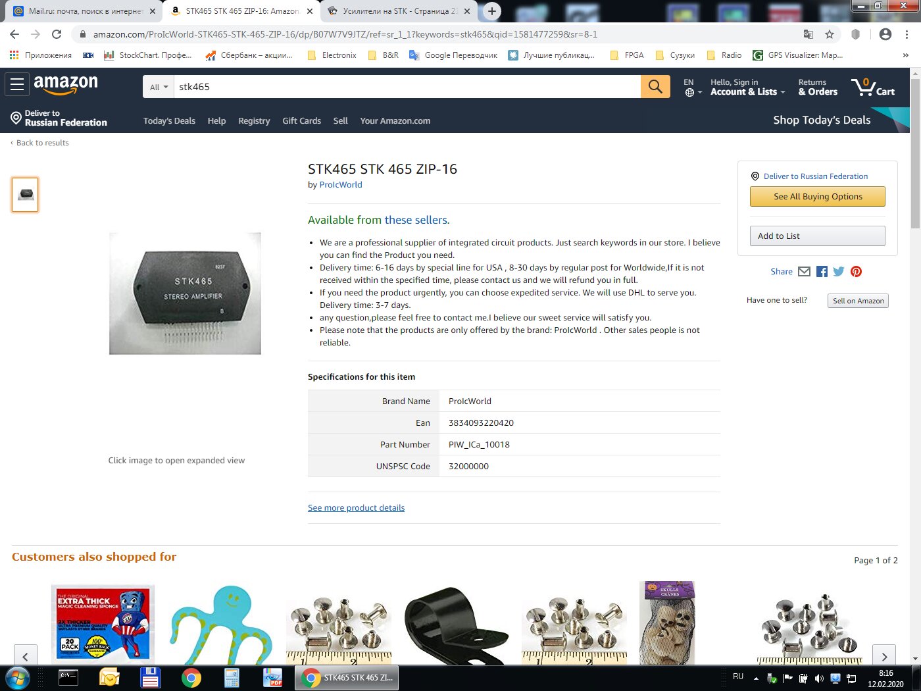
Task: Show next carousel items with right arrow
Action: pos(884,656)
